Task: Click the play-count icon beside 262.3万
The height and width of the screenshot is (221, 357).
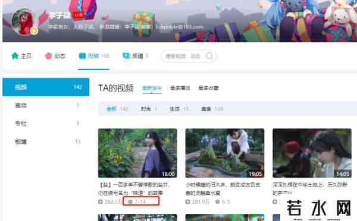Action: point(101,201)
